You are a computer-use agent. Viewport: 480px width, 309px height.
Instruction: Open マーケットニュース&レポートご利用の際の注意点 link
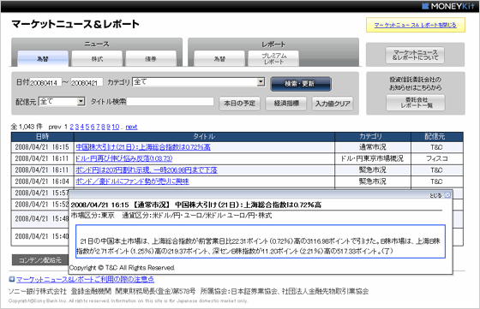pos(85,279)
